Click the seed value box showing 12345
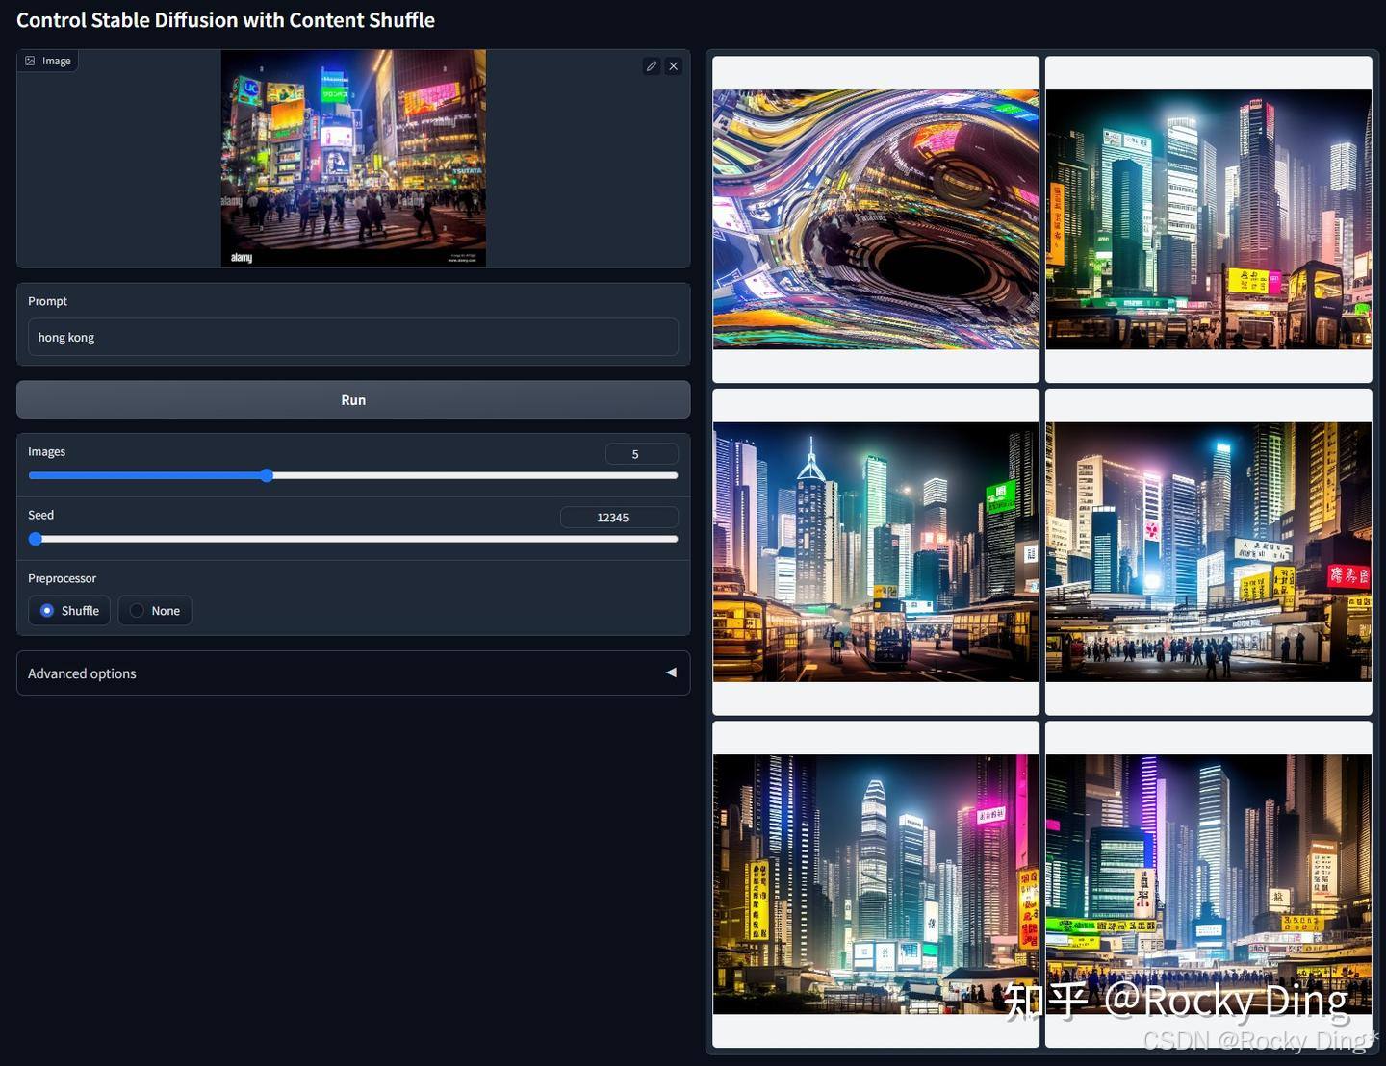Image resolution: width=1386 pixels, height=1066 pixels. (619, 517)
